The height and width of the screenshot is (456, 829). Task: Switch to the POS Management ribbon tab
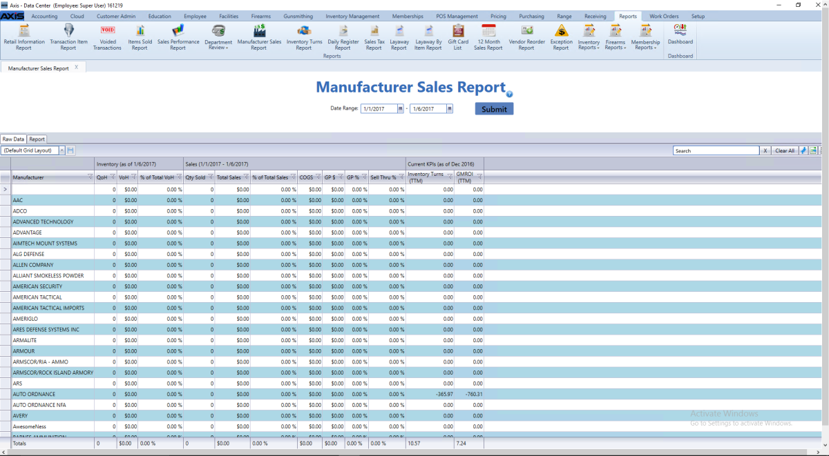(457, 16)
